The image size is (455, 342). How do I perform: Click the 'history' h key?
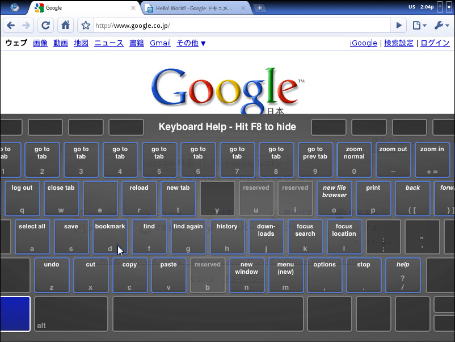(227, 237)
